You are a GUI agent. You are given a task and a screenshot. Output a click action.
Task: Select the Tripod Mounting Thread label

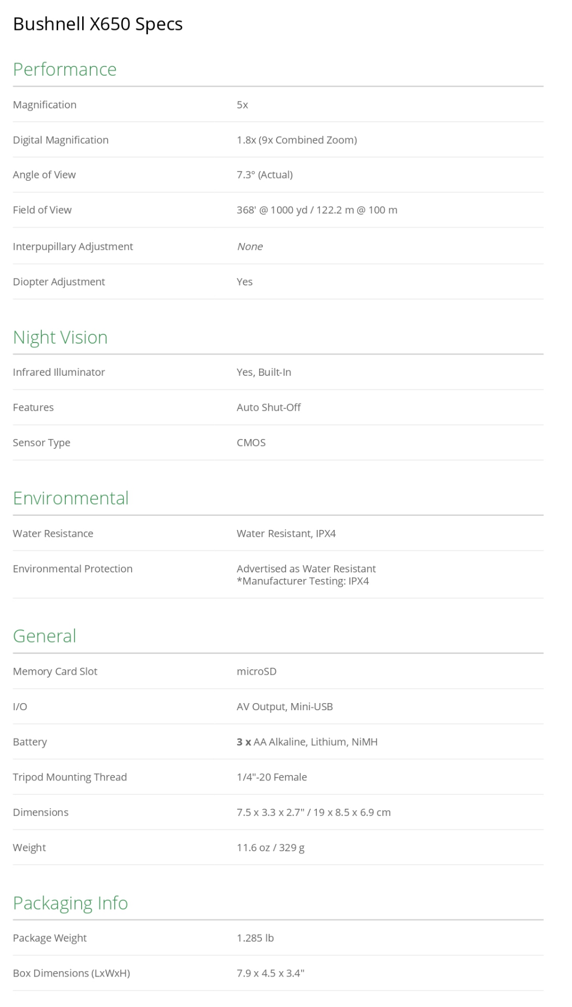click(x=70, y=777)
